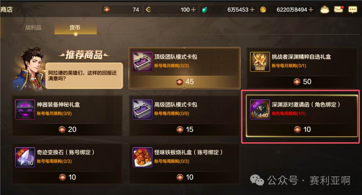Select the 货币 tab

coord(75,28)
